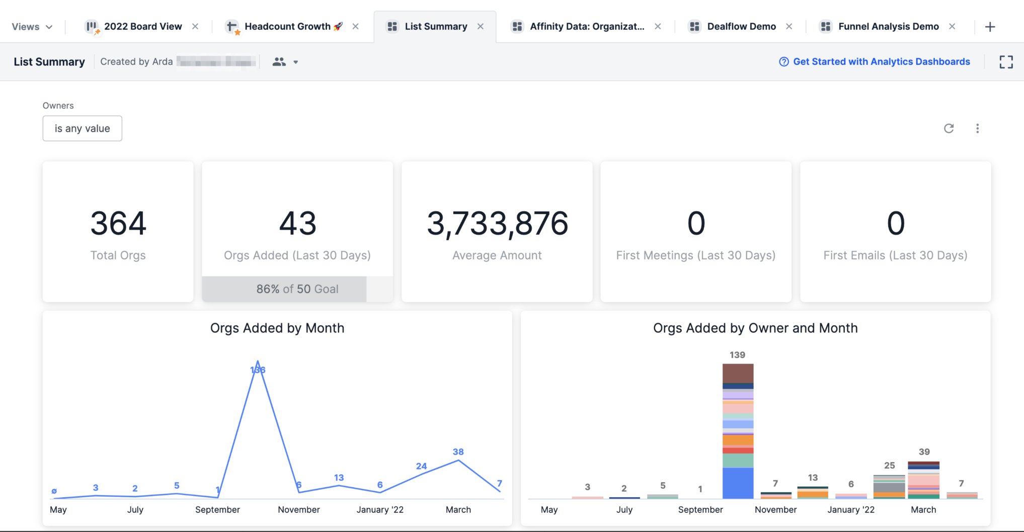Click the 364 Total Orgs metric card
Screen dimensions: 1024x532
(x=118, y=231)
